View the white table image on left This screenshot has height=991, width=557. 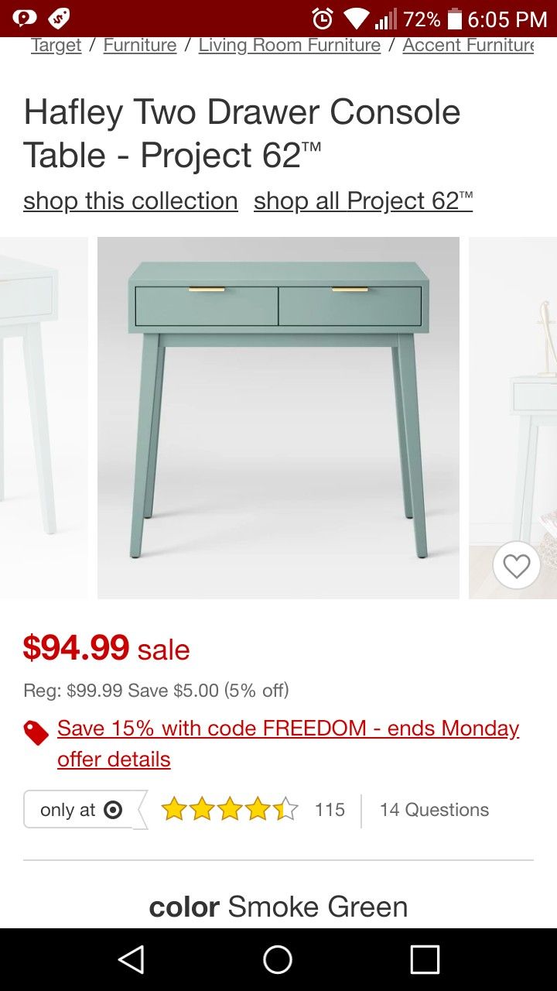click(44, 418)
